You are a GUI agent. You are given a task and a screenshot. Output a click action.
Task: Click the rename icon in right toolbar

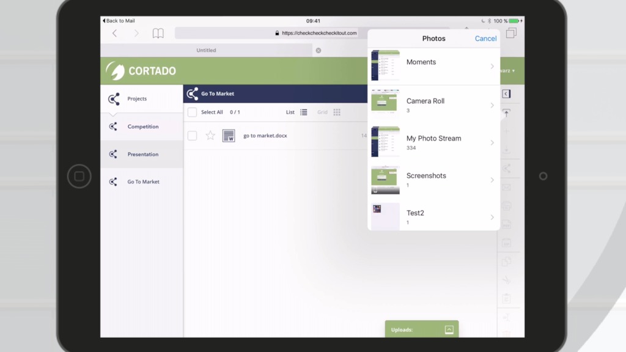(x=506, y=317)
